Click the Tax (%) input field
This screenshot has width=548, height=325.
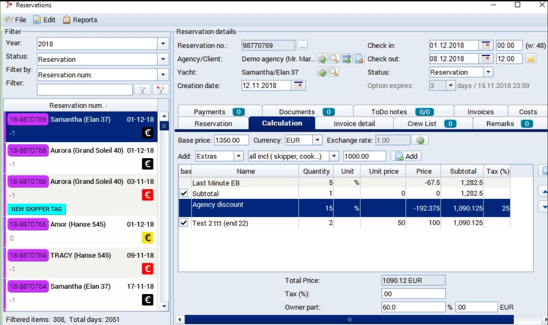pos(413,294)
